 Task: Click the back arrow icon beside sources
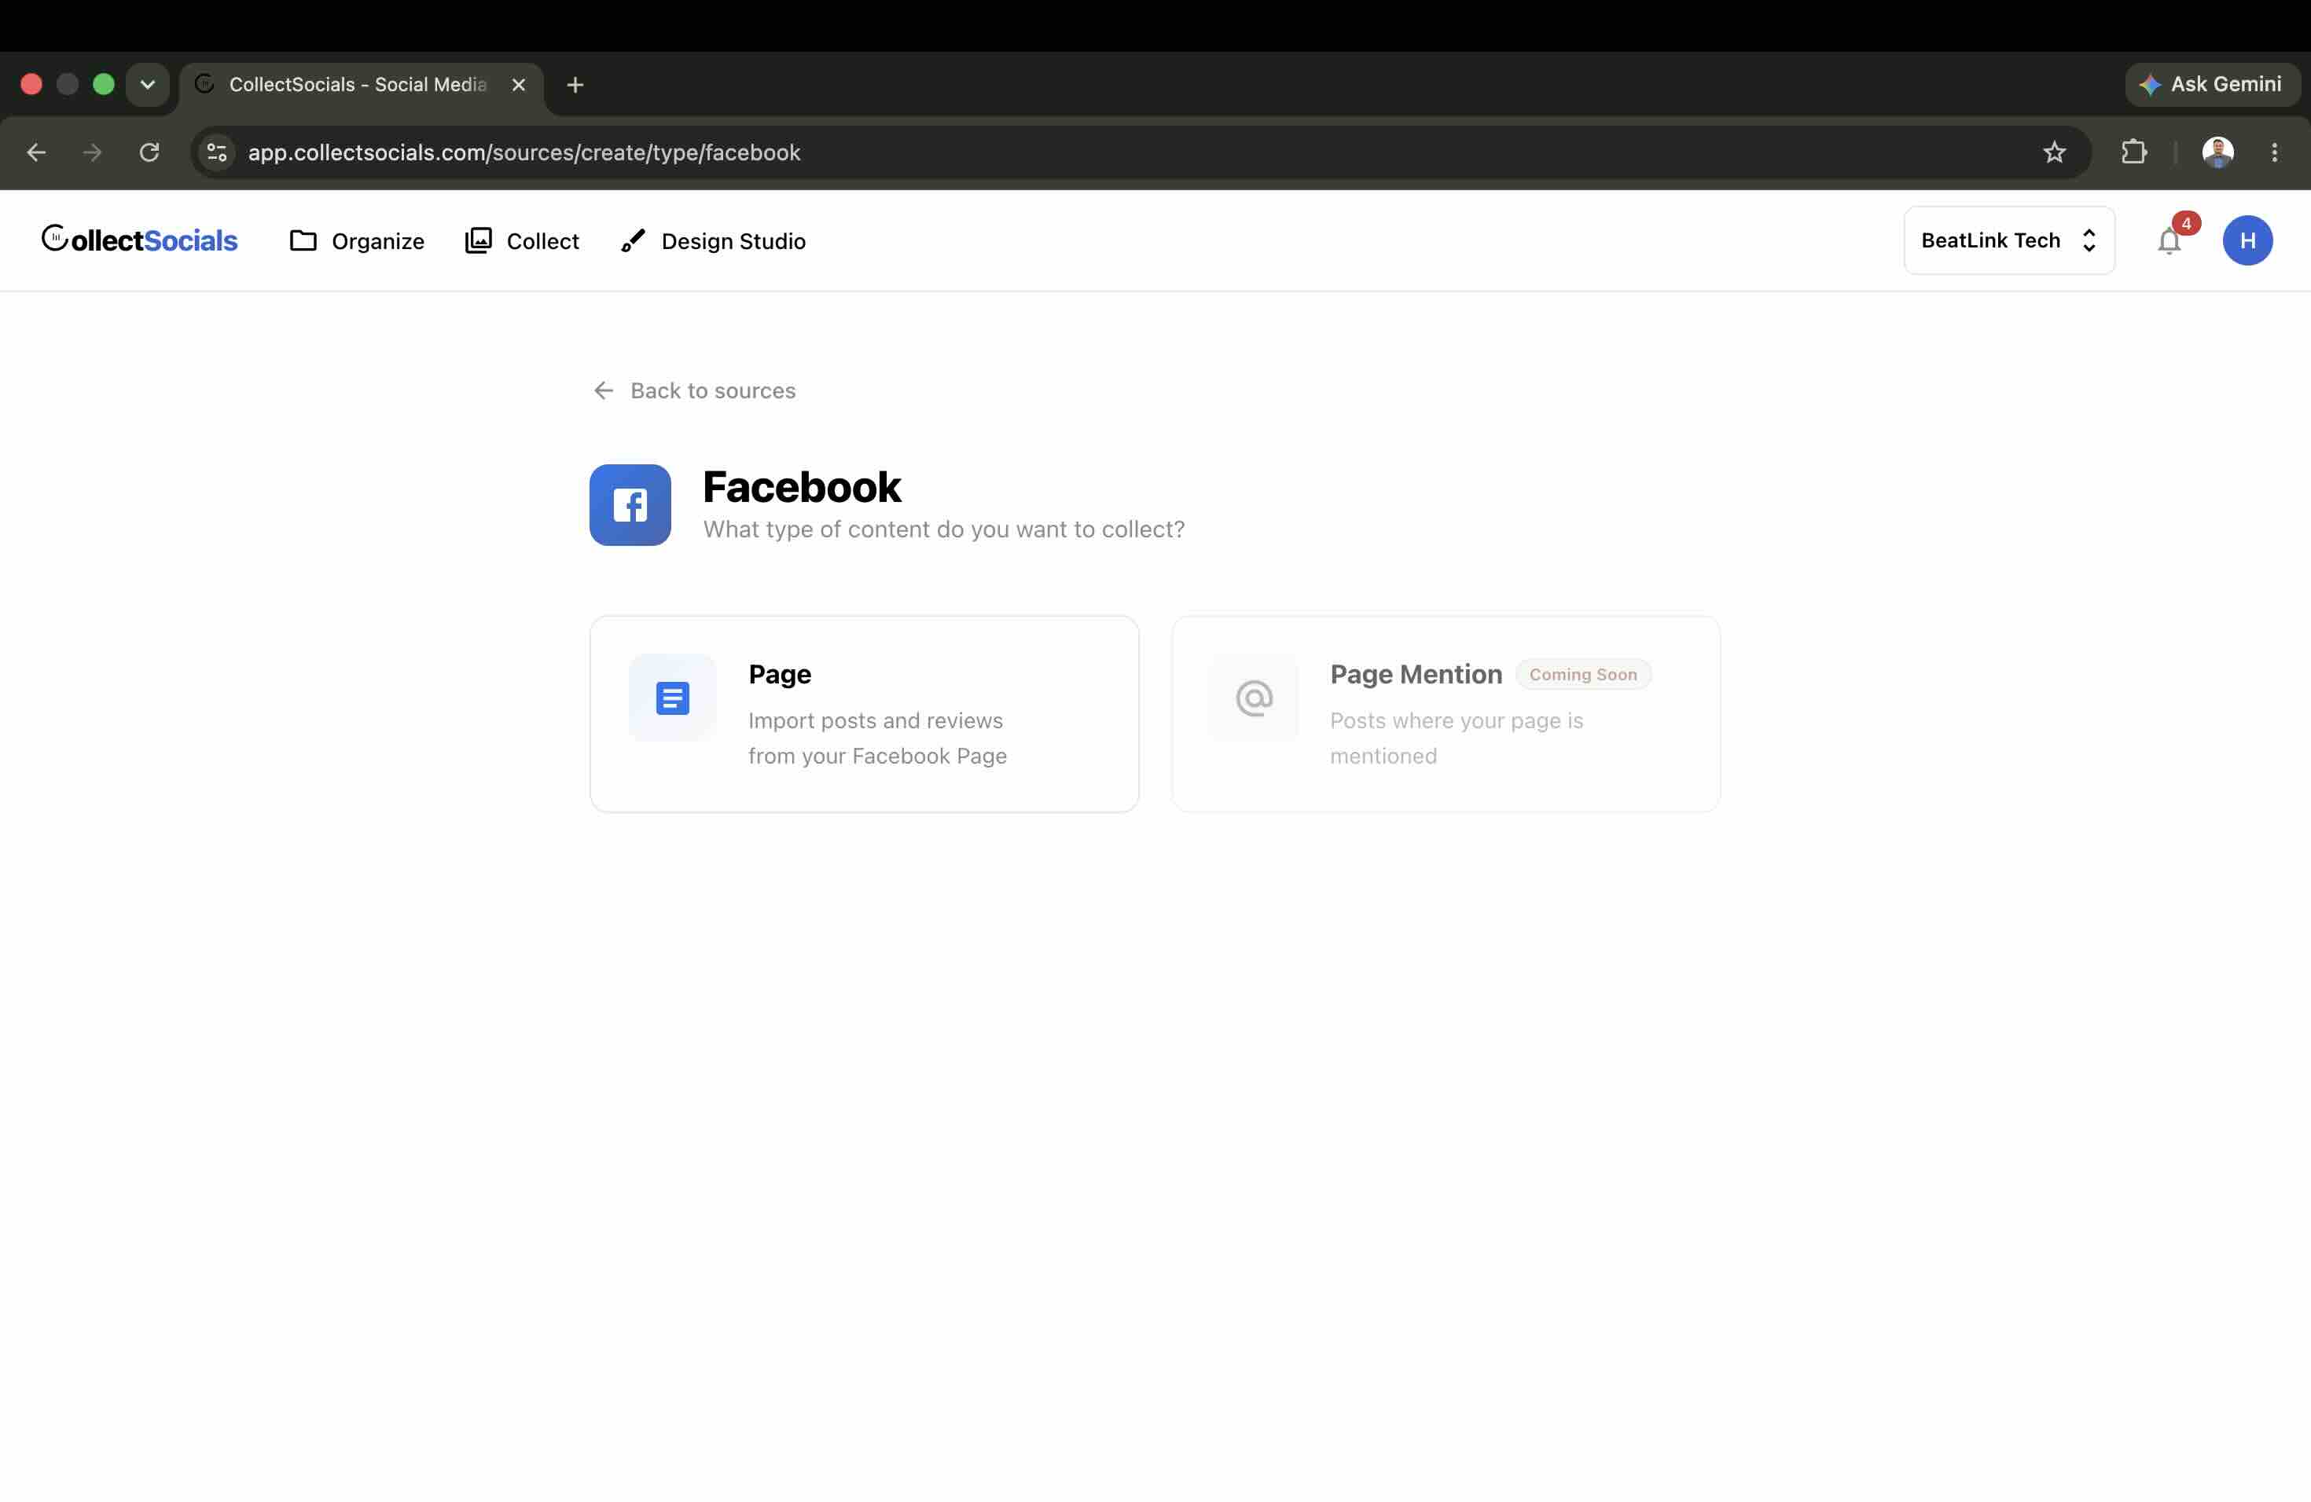point(603,390)
